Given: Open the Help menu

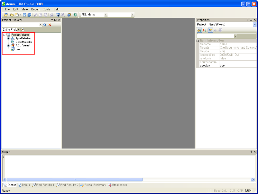Looking at the screenshot, I should coord(56,9).
